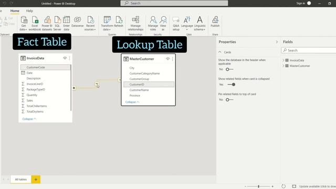Screen dimensions: 336x189
Task: Expand MasterCustomer in Fields pane
Action: (283, 66)
